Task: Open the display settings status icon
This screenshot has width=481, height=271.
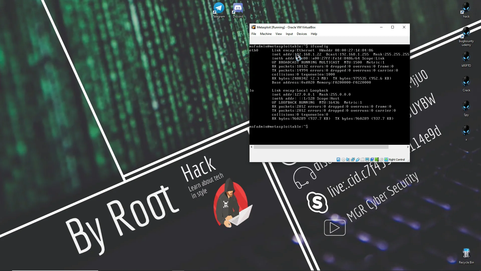Action: coord(367,160)
